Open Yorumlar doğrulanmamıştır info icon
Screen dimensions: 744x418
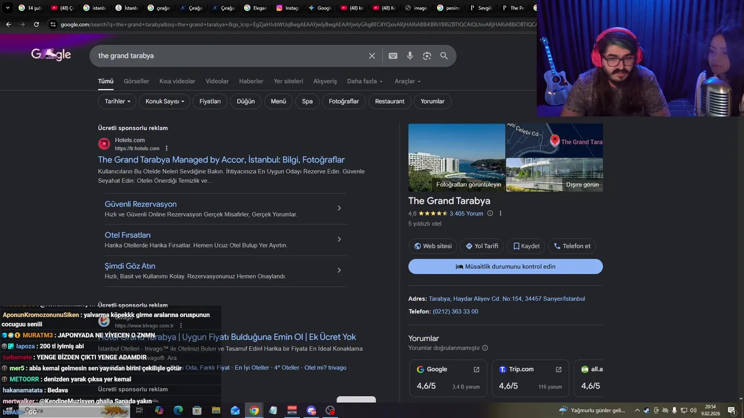point(485,348)
